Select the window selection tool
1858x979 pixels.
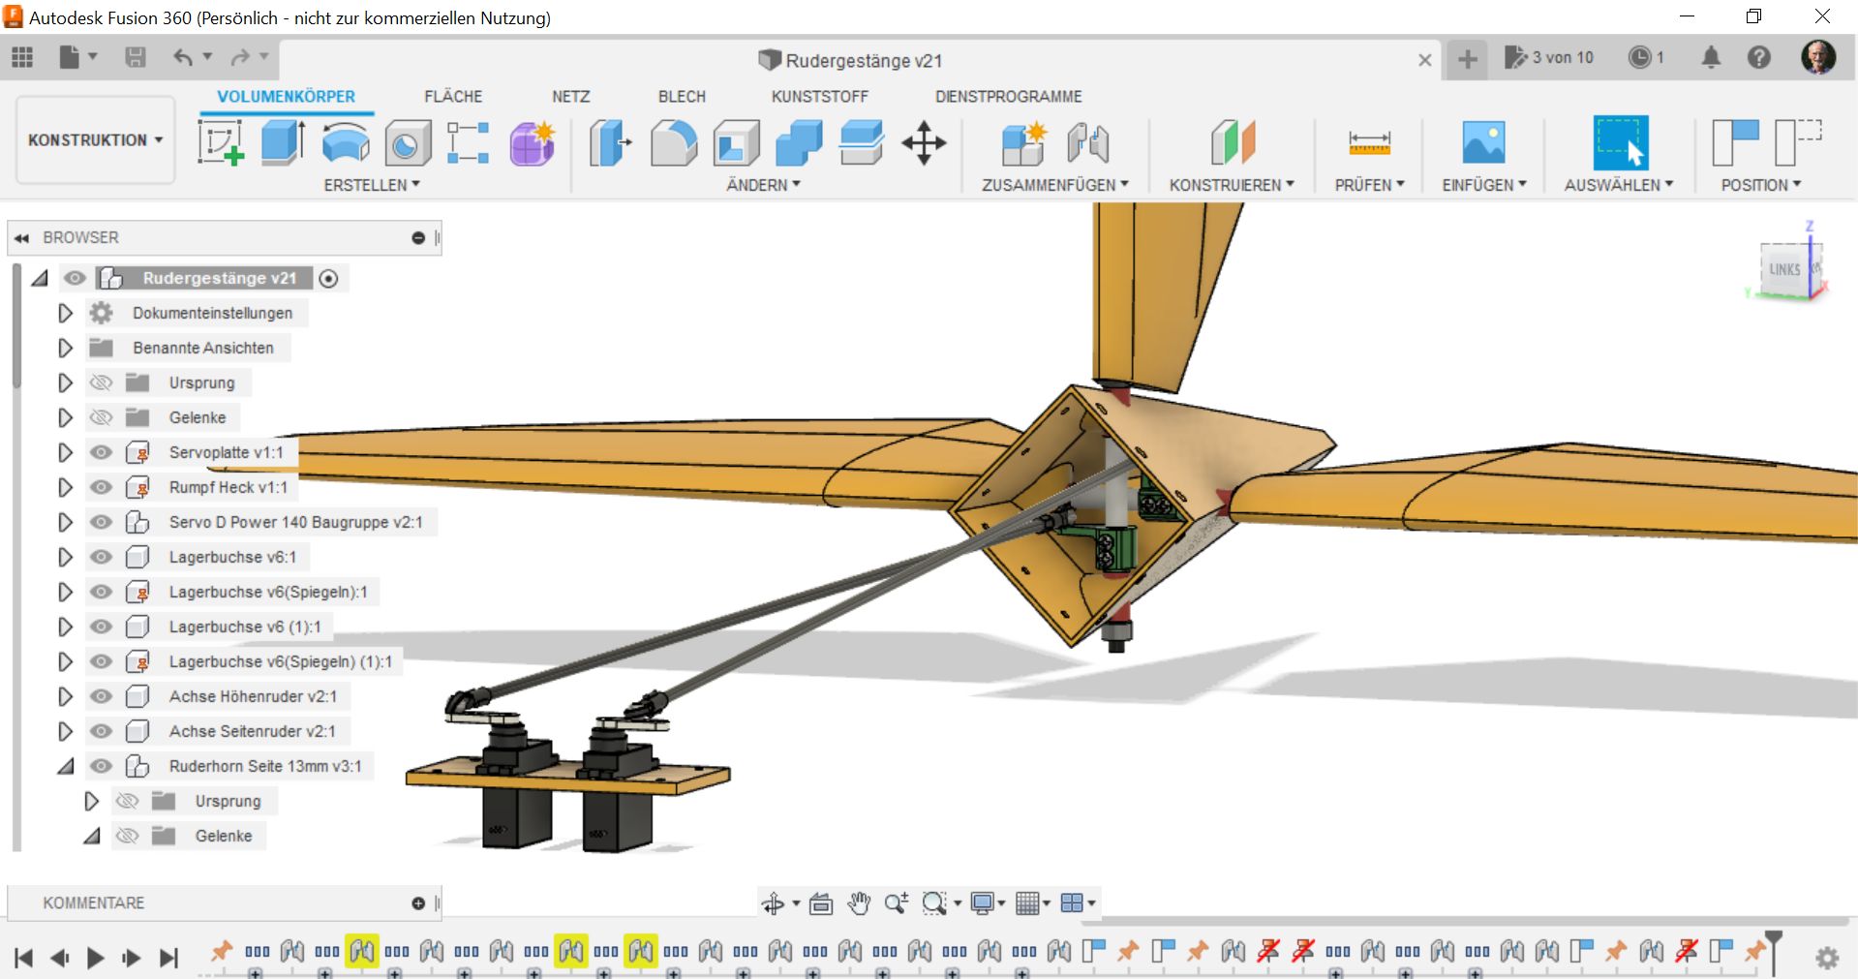1621,142
